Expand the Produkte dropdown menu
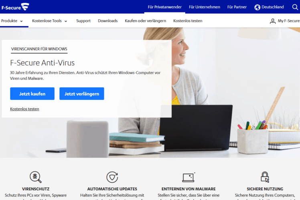300x200 pixels. (x=12, y=21)
